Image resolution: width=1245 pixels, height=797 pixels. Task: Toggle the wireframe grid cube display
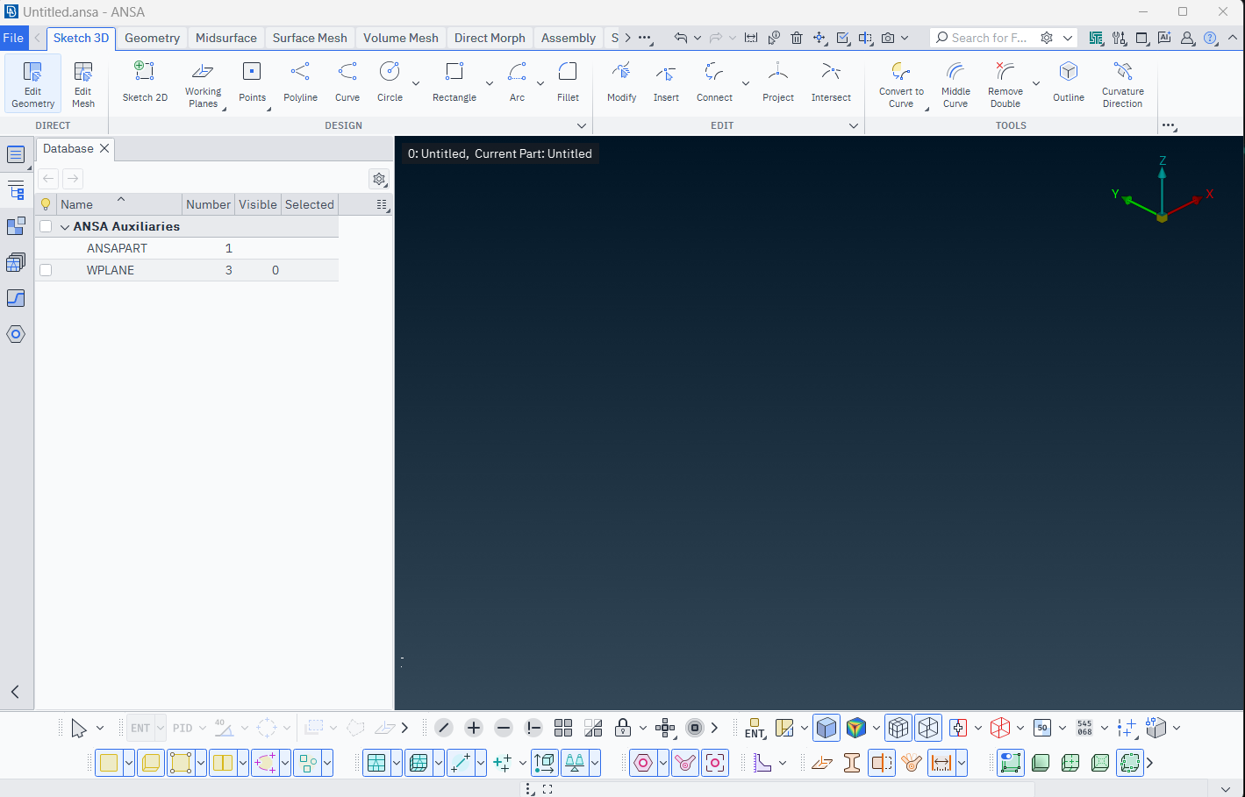pos(898,728)
